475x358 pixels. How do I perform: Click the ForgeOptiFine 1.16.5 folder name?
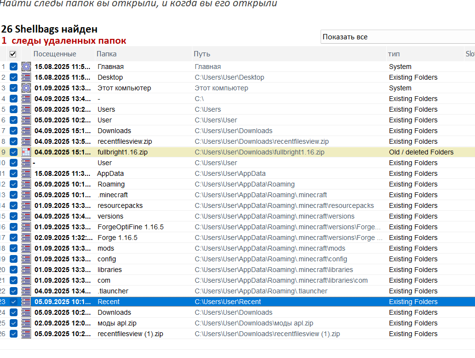(131, 227)
